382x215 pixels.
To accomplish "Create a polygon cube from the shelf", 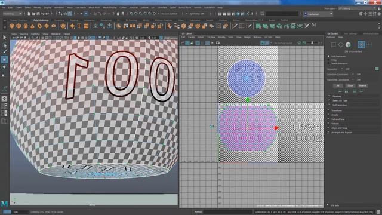I will (19, 26).
